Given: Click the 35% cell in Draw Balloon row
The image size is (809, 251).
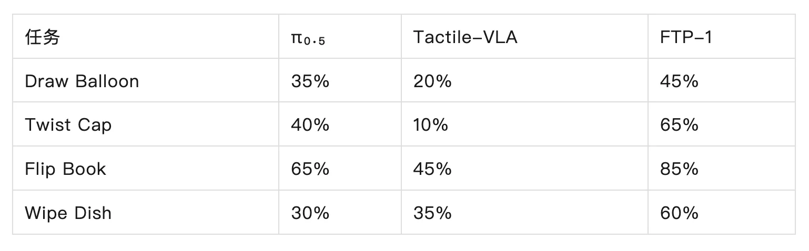Looking at the screenshot, I should 340,80.
